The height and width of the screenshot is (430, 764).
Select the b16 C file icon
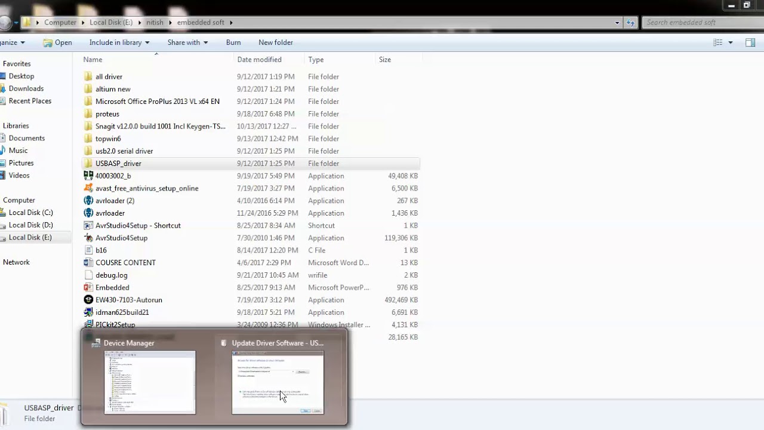click(x=88, y=250)
